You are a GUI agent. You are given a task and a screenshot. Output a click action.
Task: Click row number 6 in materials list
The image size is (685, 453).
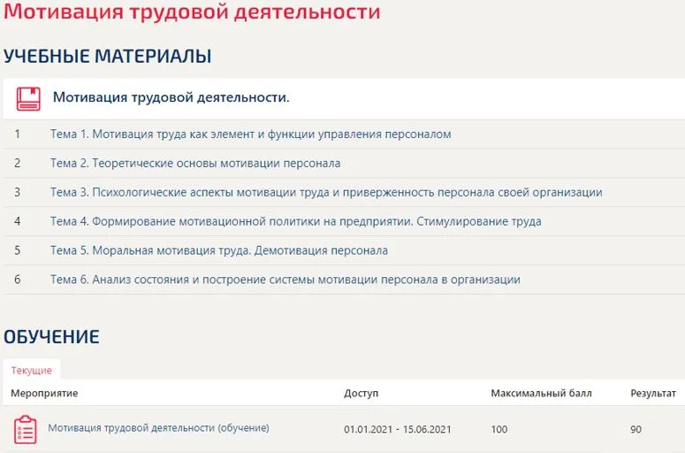click(x=17, y=280)
